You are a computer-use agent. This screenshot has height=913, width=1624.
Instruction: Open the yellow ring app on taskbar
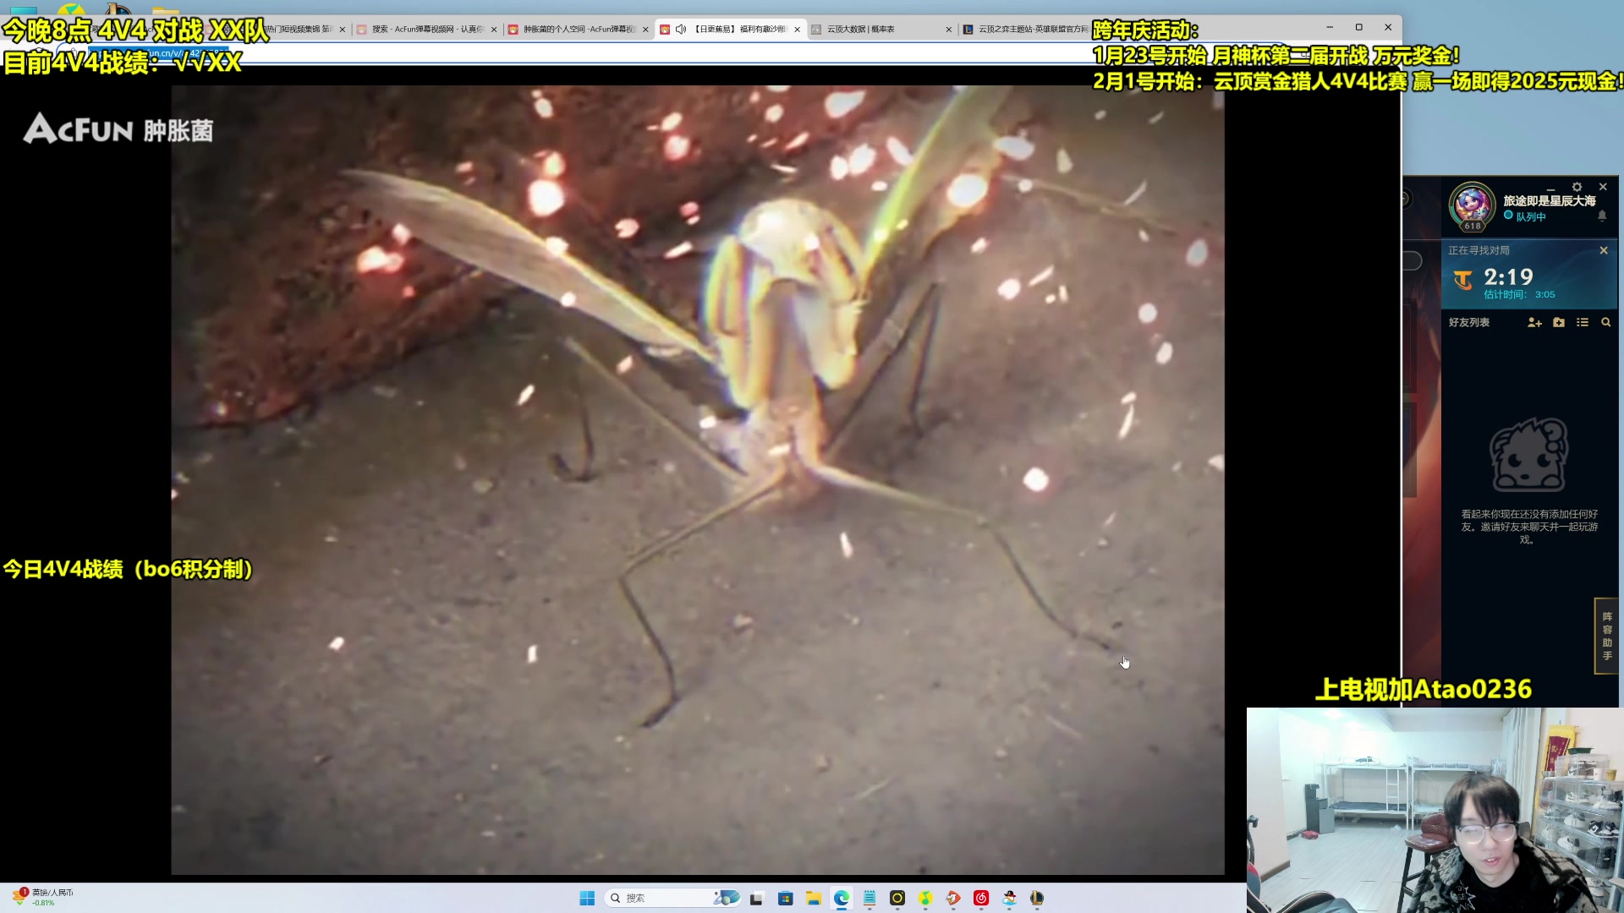[x=897, y=898]
